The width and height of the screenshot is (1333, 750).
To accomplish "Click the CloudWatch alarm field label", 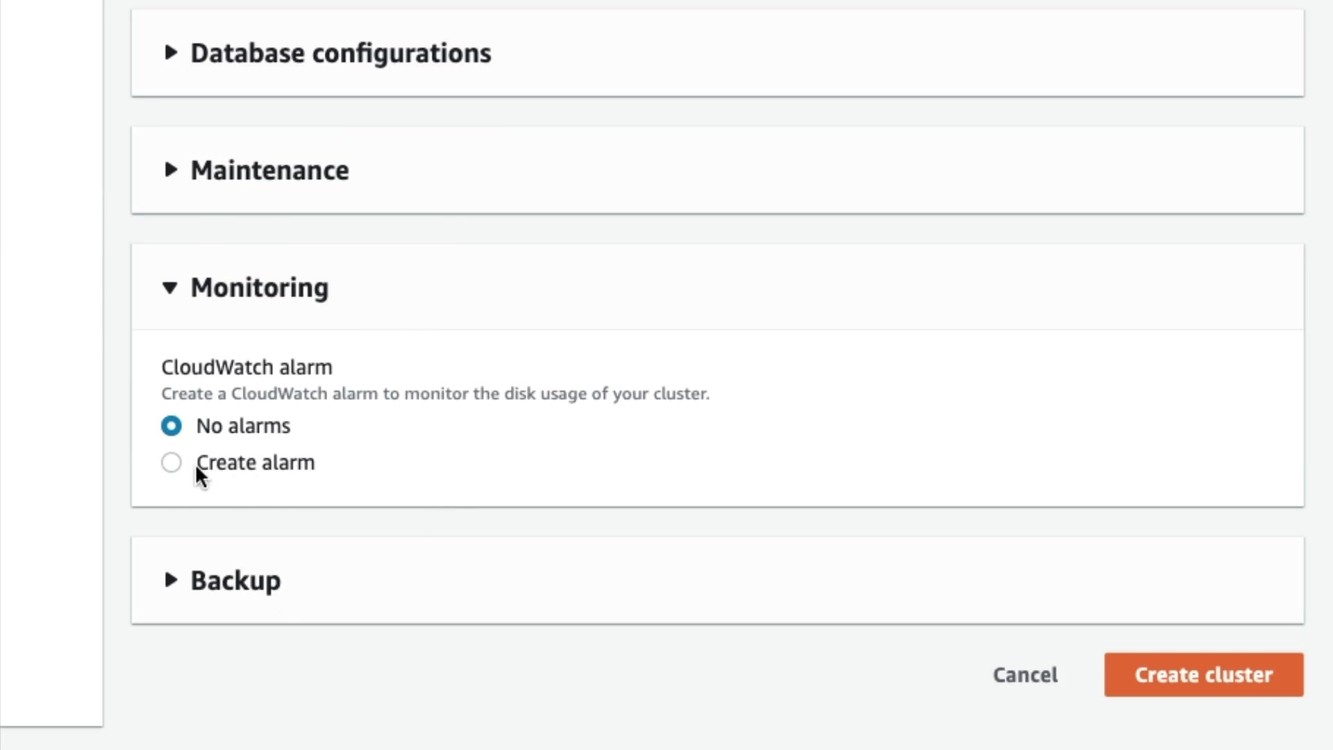I will pos(246,367).
